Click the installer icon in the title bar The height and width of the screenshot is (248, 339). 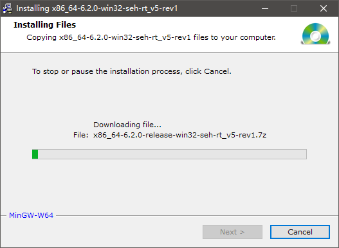click(7, 8)
